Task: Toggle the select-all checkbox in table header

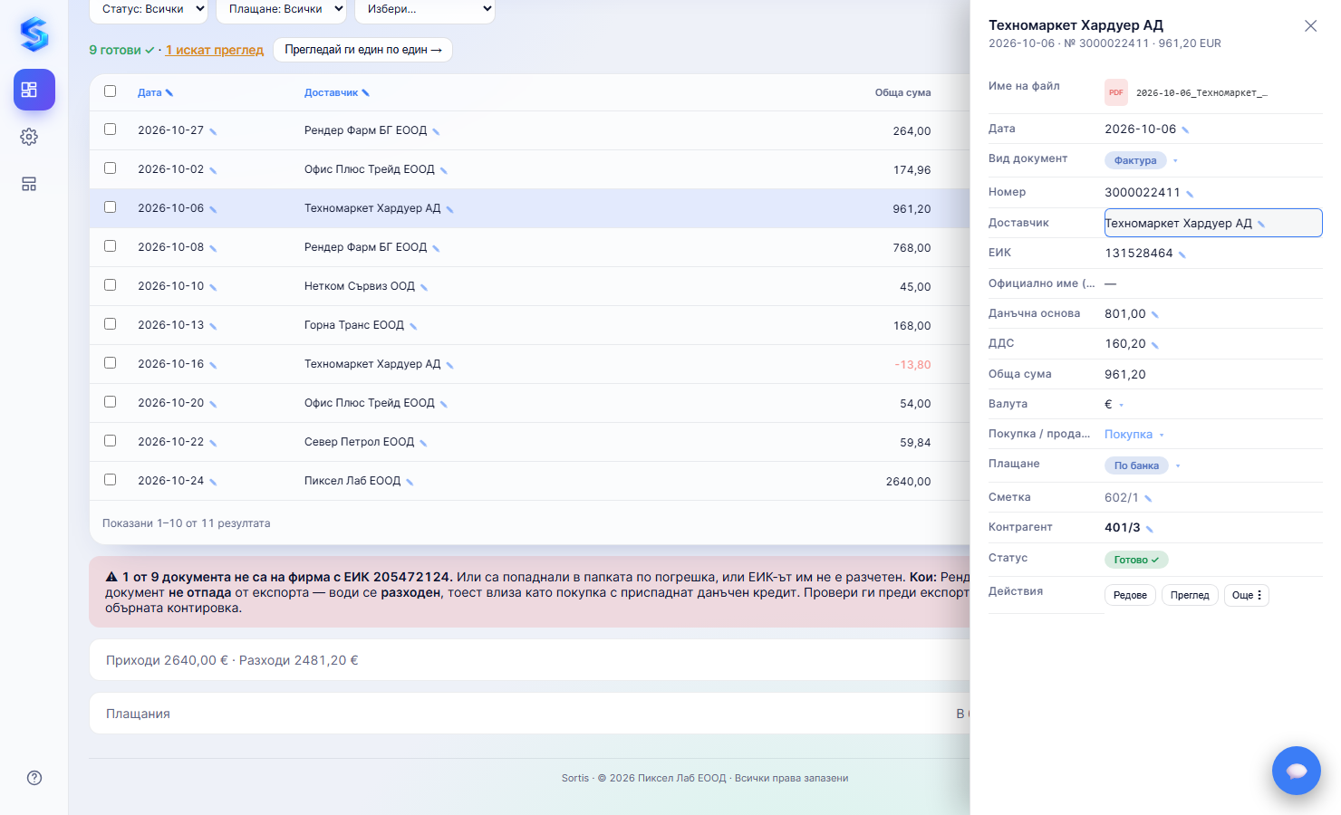Action: (x=111, y=91)
